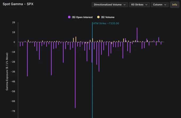Click the Gamma Exposure ($ / 1% Move) axis title

[7, 72]
